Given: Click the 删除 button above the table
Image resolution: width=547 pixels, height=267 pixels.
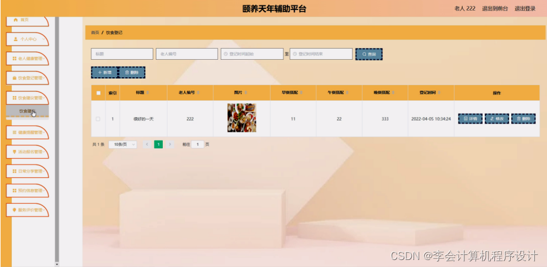Looking at the screenshot, I should (x=132, y=73).
